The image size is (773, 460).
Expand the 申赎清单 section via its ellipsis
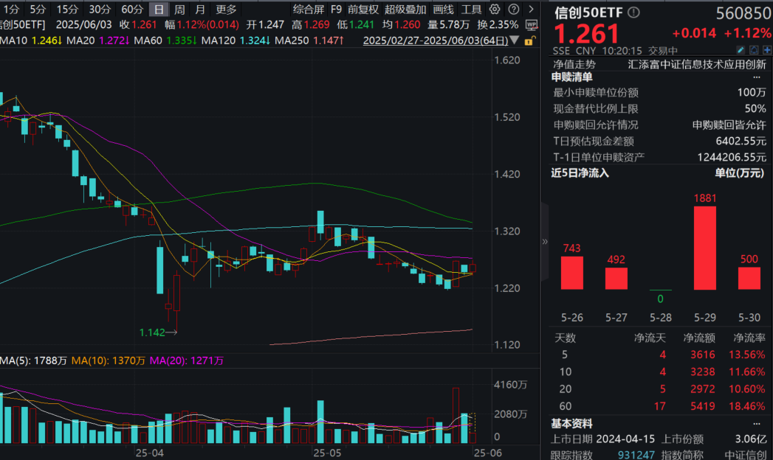758,77
